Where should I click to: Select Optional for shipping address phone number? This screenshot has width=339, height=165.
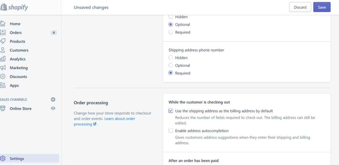pyautogui.click(x=171, y=65)
